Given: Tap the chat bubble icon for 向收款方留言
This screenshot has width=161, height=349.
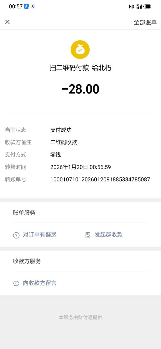Looking at the screenshot, I should 16,284.
